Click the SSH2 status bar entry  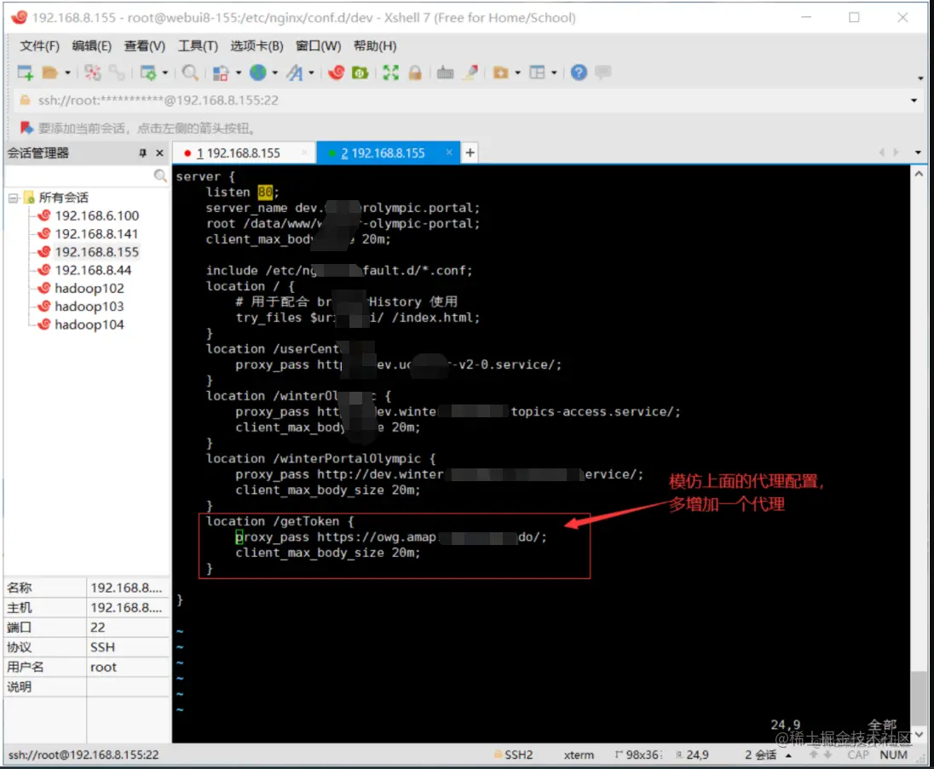pyautogui.click(x=514, y=755)
